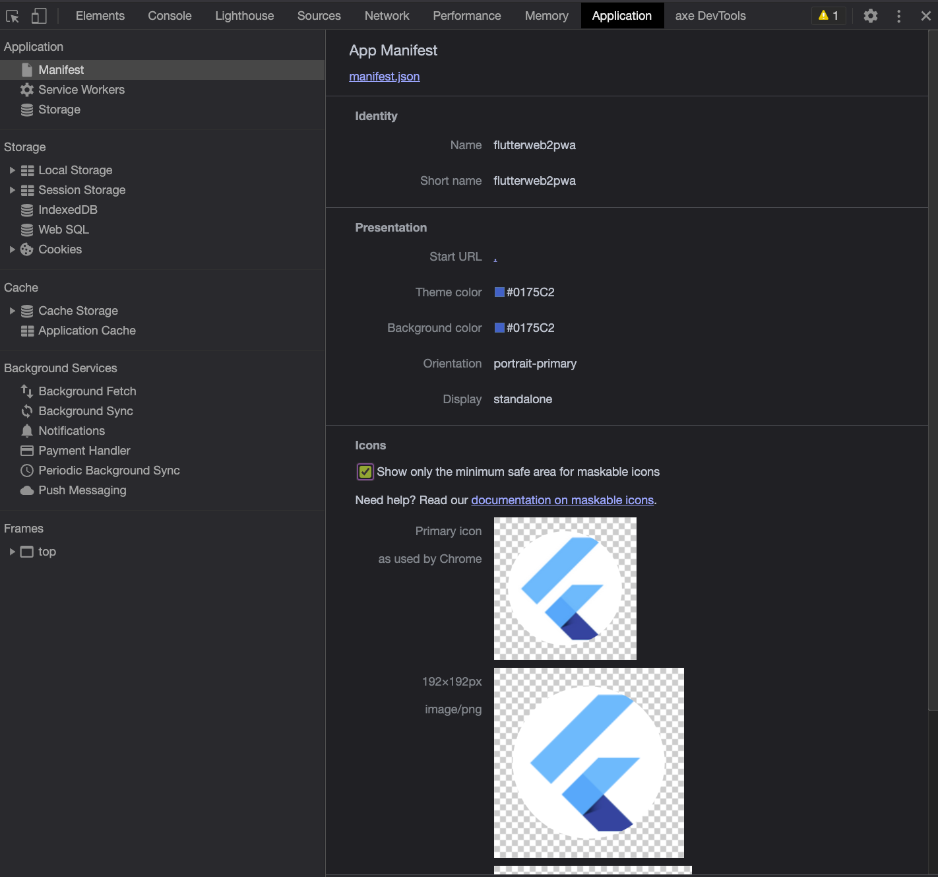Click the Periodic Background Sync clock icon
Viewport: 938px width, 877px height.
click(27, 471)
